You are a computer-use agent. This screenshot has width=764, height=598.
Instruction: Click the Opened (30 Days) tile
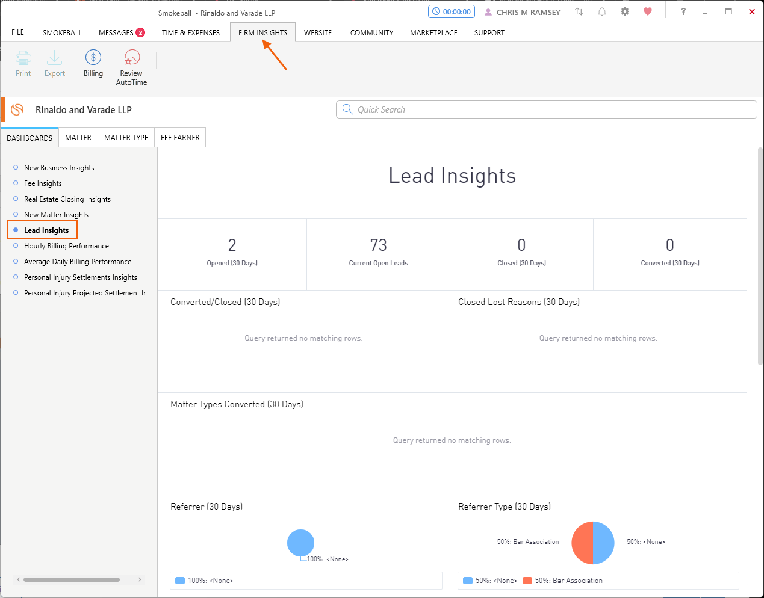[232, 254]
